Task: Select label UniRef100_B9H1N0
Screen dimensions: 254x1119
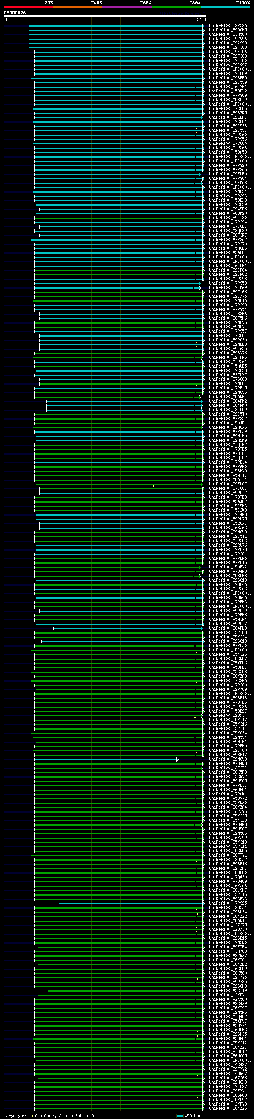Action: pos(228,436)
